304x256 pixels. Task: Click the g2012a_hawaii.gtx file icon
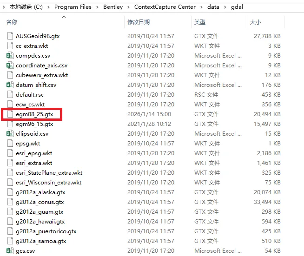pyautogui.click(x=10, y=222)
